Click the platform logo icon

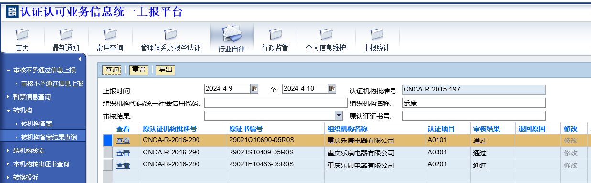12,11
